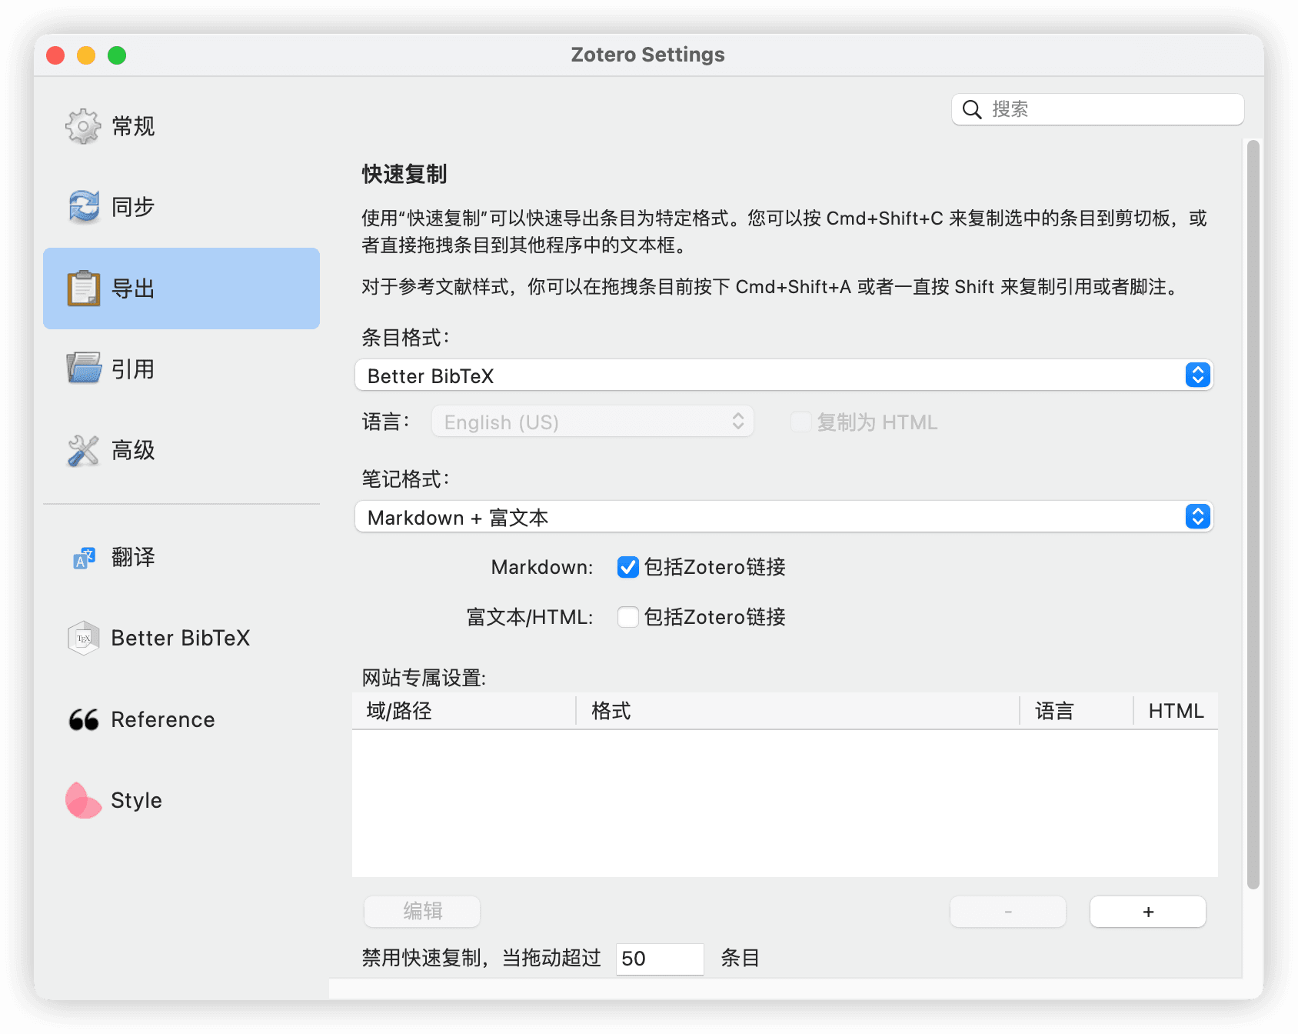Focus the settings search field
Viewport: 1298px width, 1034px height.
click(x=1107, y=109)
